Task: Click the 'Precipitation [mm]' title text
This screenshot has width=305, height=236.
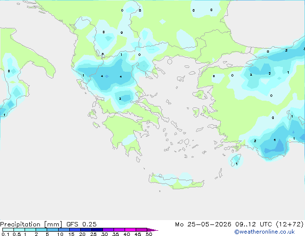Action: point(31,224)
